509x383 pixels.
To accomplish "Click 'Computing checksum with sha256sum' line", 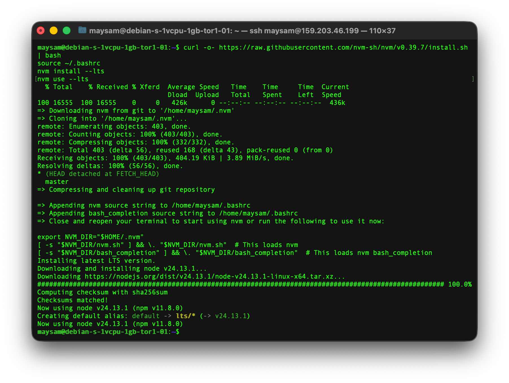I will (x=102, y=292).
